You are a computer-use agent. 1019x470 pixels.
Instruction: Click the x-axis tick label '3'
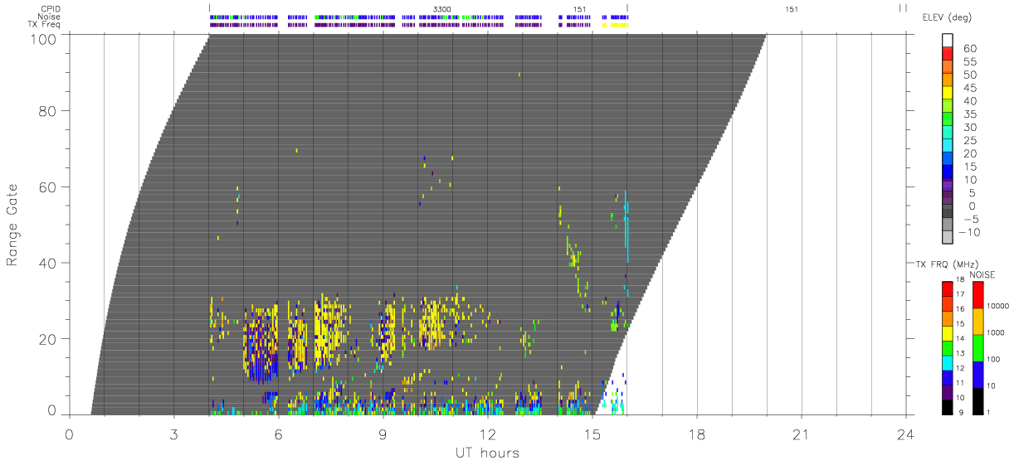[x=173, y=434]
